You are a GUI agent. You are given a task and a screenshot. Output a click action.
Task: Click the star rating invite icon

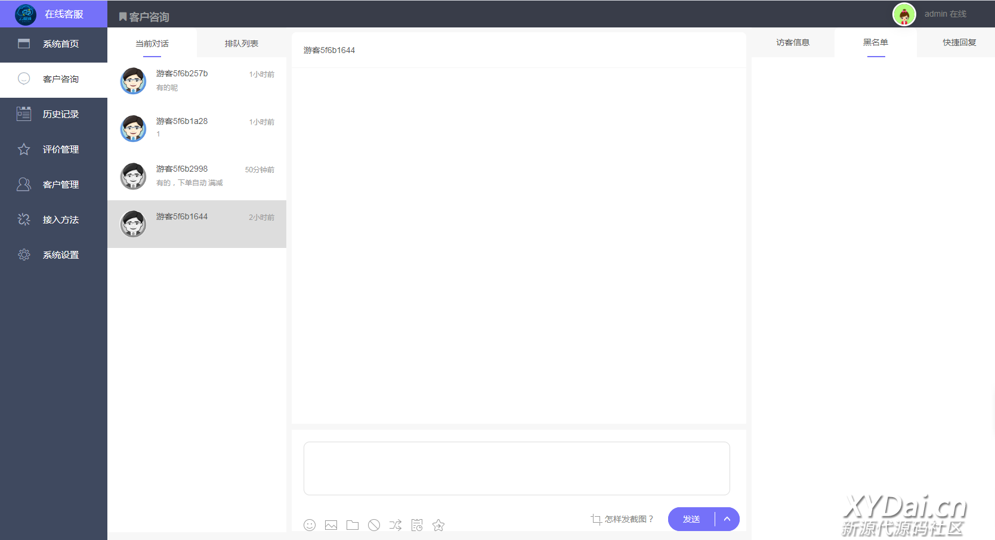pos(438,525)
